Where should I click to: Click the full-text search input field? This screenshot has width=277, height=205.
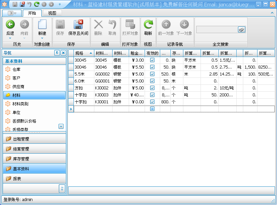pyautogui.click(x=217, y=29)
